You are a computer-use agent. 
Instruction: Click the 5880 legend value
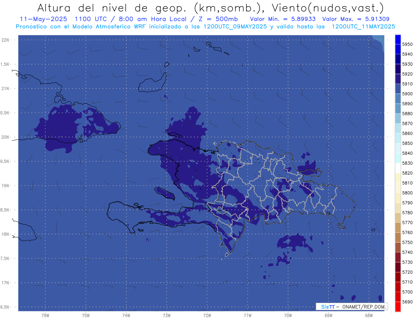tap(407, 114)
